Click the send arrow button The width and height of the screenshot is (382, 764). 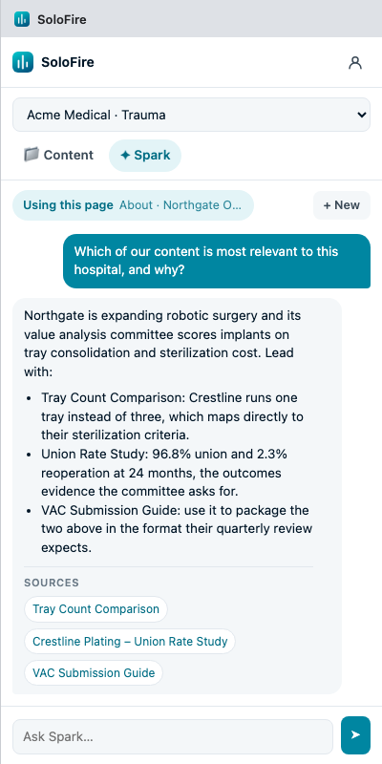[355, 735]
